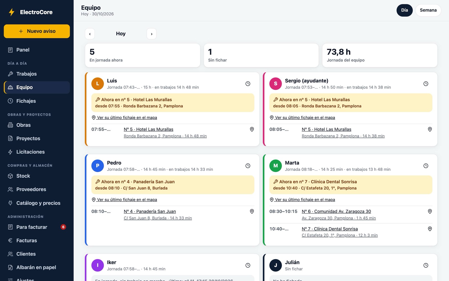Open Licitaciones in the sidebar
This screenshot has height=281, width=449.
pos(37,152)
